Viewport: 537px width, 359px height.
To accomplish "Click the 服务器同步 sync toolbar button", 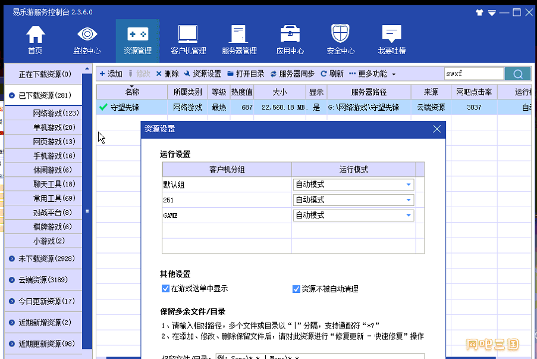I will click(x=292, y=74).
